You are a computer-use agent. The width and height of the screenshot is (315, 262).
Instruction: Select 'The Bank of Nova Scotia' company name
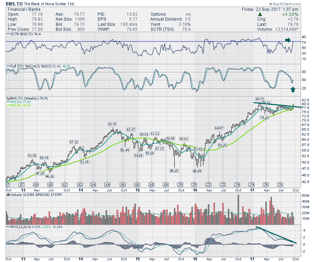(x=45, y=4)
